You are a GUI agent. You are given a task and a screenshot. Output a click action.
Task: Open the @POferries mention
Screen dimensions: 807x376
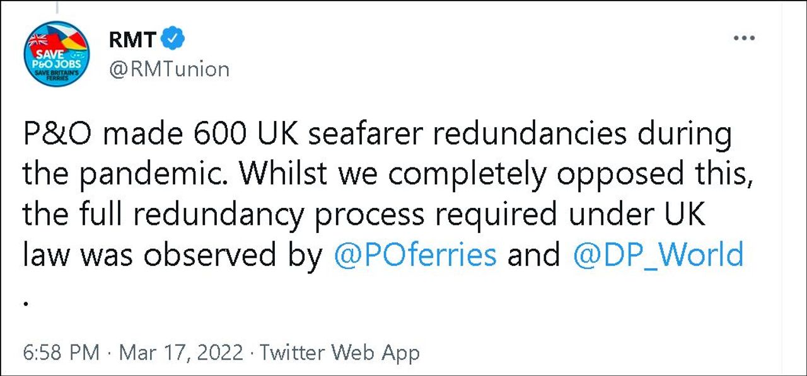click(415, 256)
